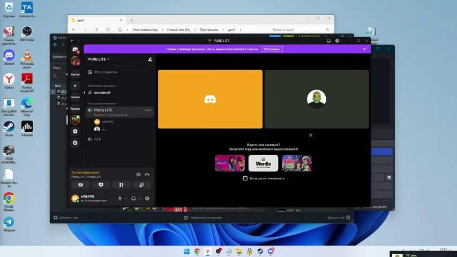This screenshot has height=257, width=457.
Task: Deafen with the headphones icon
Action: click(x=133, y=199)
